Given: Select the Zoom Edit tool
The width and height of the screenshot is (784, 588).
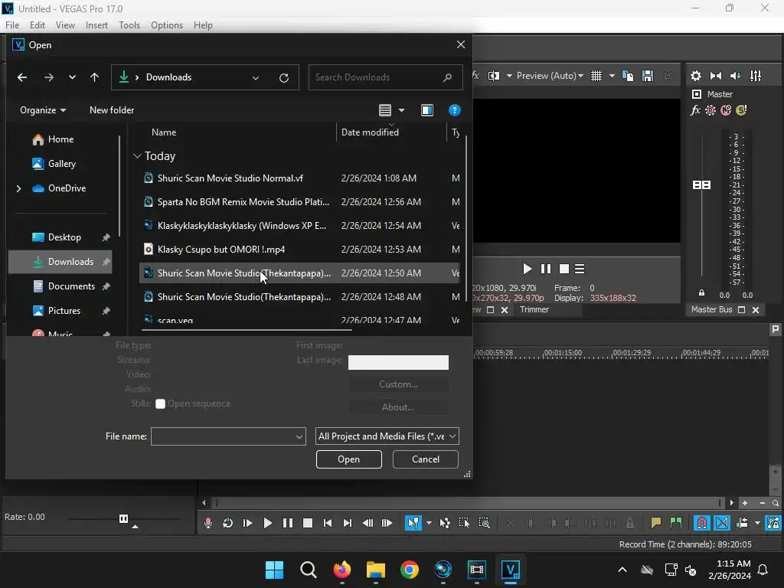Looking at the screenshot, I should pos(484,523).
